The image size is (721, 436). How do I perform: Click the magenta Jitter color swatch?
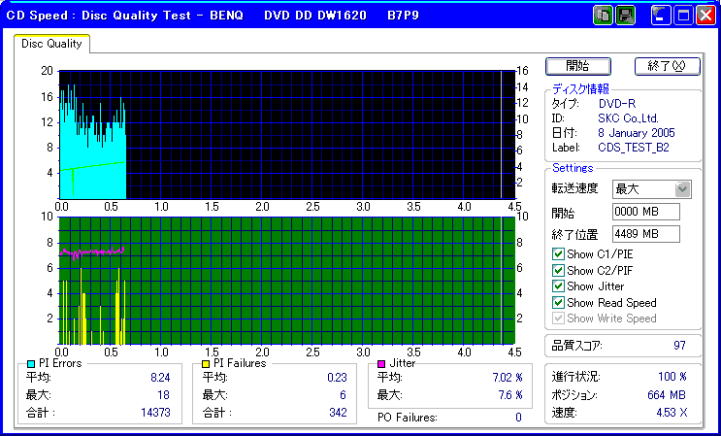click(380, 364)
